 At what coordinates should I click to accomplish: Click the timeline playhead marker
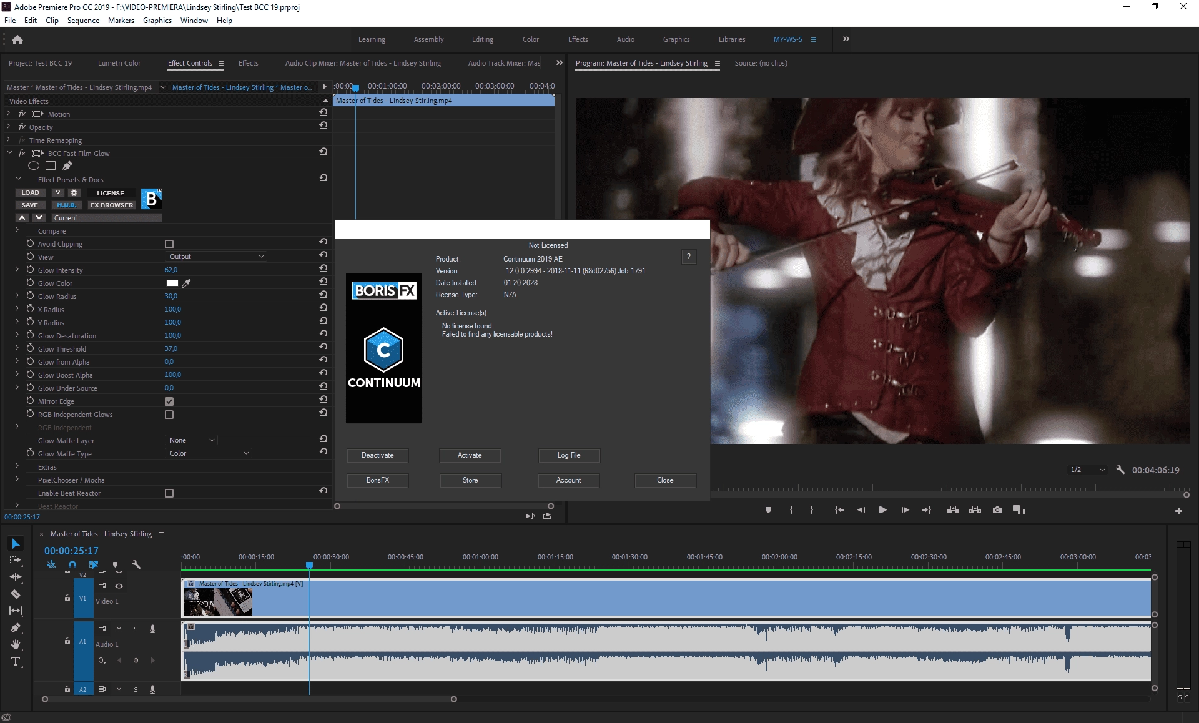point(309,565)
